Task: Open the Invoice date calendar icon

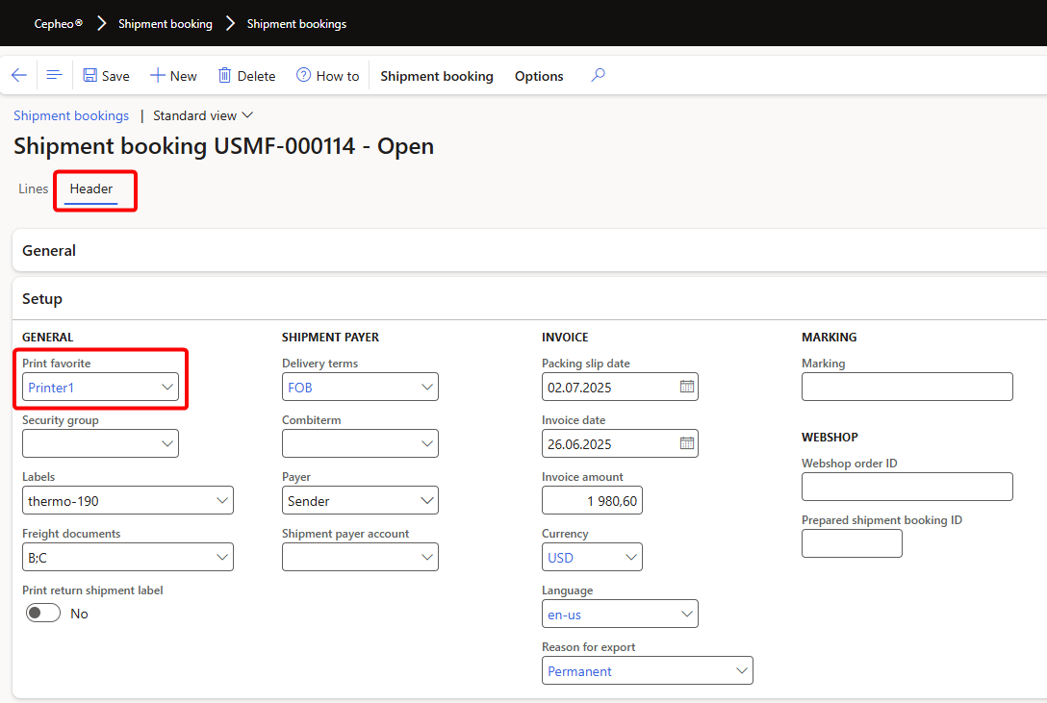Action: (687, 444)
